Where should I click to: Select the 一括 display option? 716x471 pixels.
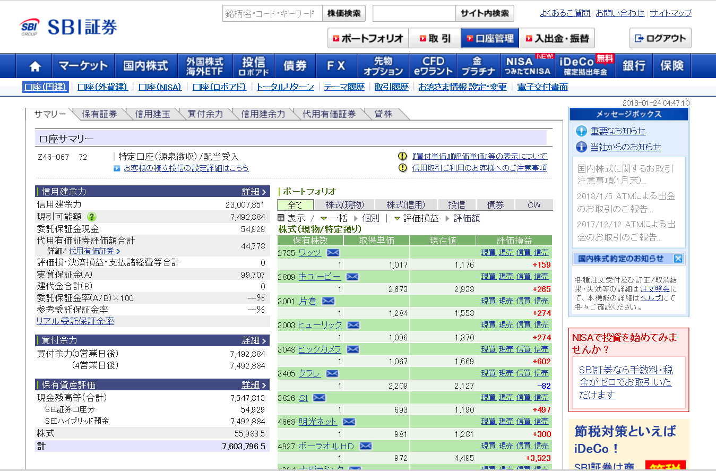[333, 218]
